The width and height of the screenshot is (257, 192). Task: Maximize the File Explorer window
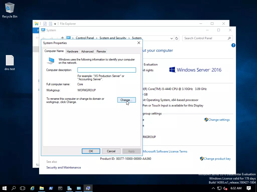tap(212, 23)
